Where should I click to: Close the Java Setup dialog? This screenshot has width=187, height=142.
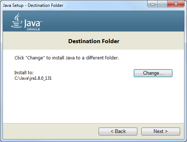tap(176, 4)
